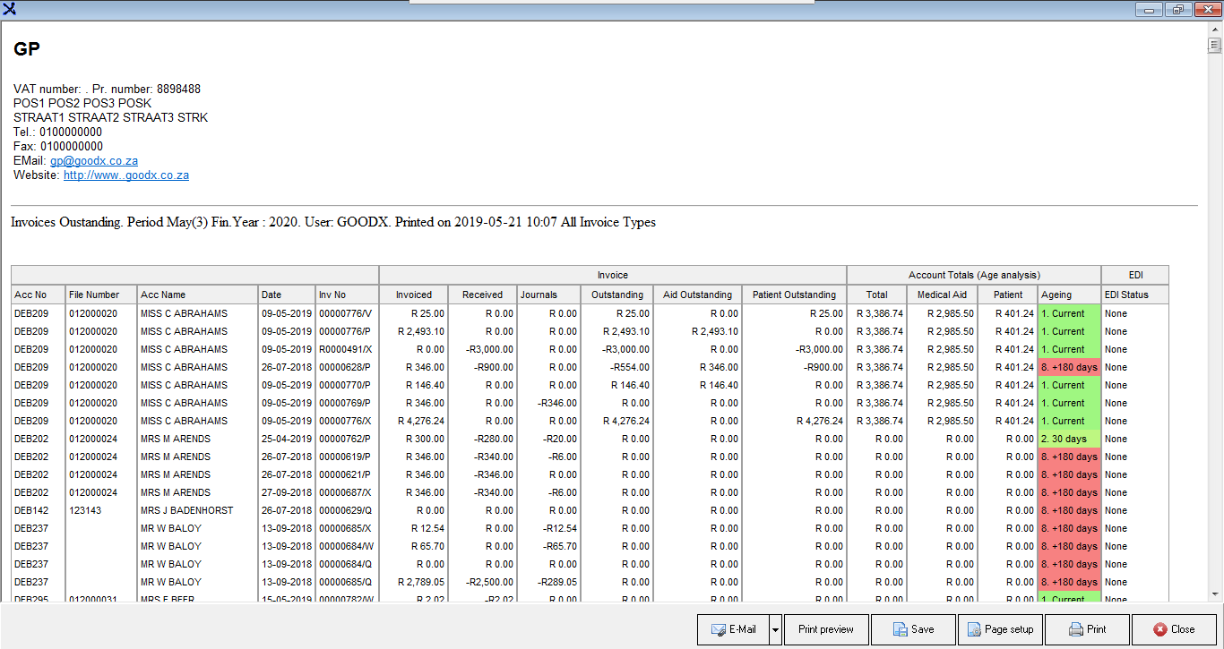Restore down the report window

[1177, 9]
